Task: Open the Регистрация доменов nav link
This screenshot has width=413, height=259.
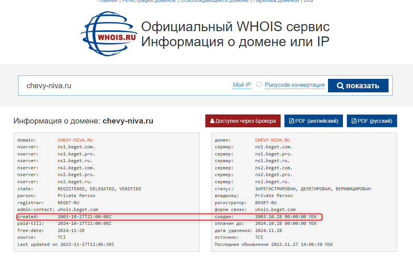Action: click(149, 1)
